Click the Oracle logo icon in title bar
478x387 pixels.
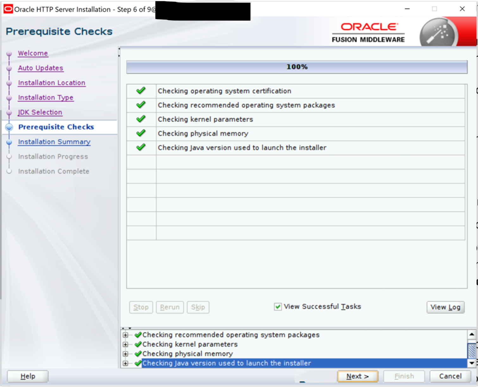point(8,9)
